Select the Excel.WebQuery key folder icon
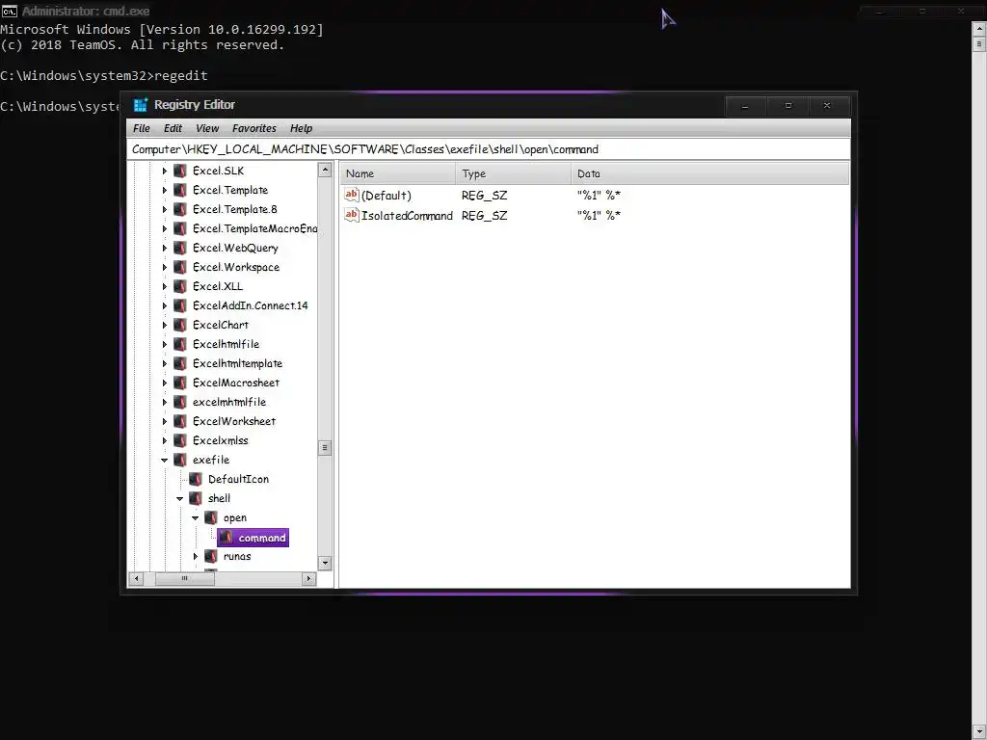 [180, 248]
